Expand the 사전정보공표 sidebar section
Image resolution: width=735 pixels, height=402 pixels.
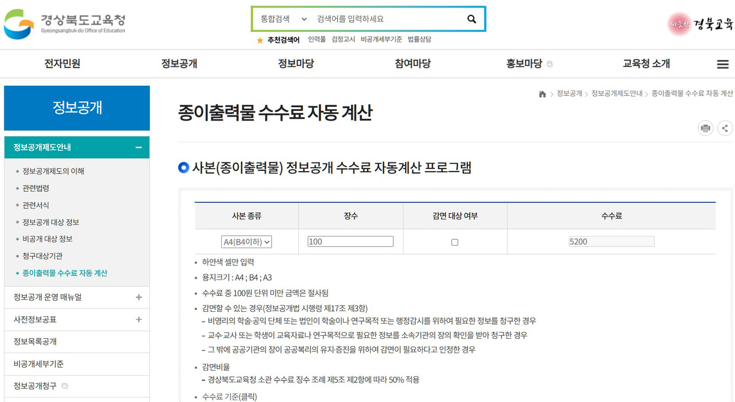click(138, 319)
